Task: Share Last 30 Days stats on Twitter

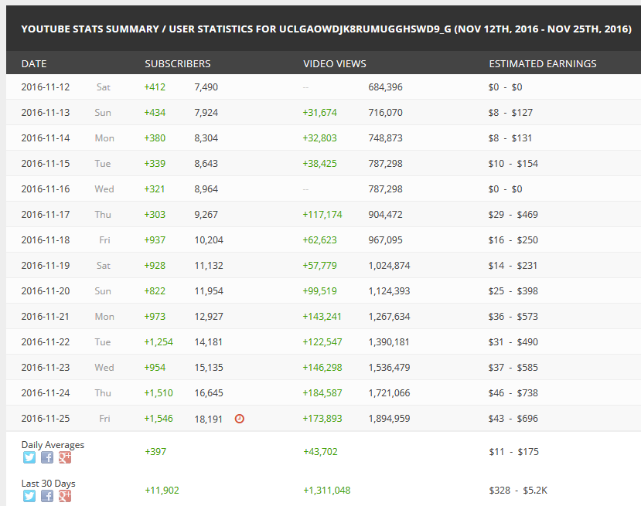Action: coord(29,496)
